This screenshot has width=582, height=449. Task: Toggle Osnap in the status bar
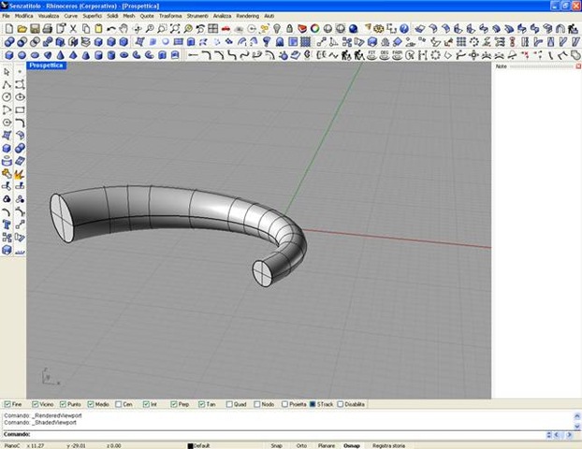point(351,445)
